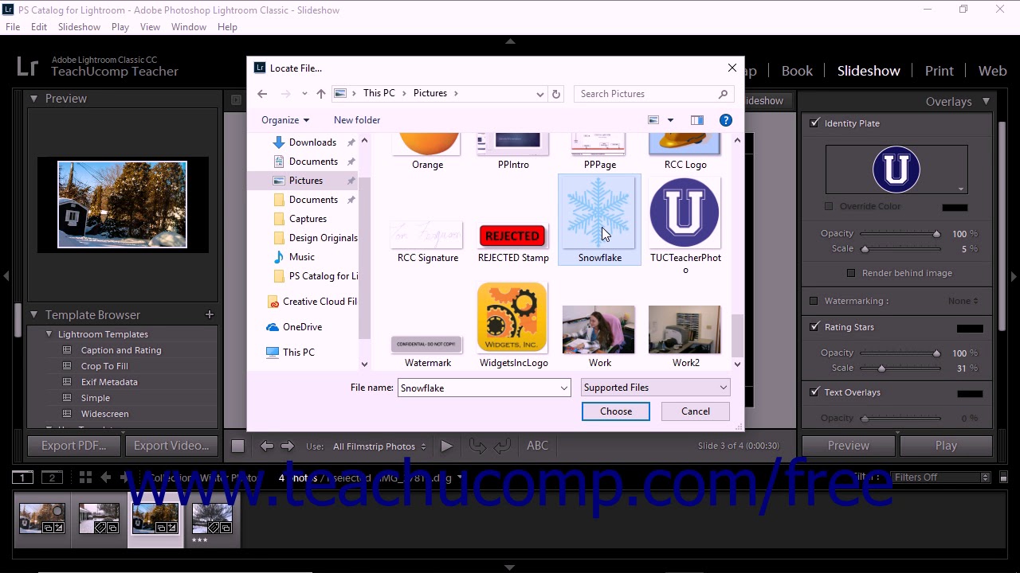Viewport: 1020px width, 573px height.
Task: Click Export Video button
Action: (171, 446)
